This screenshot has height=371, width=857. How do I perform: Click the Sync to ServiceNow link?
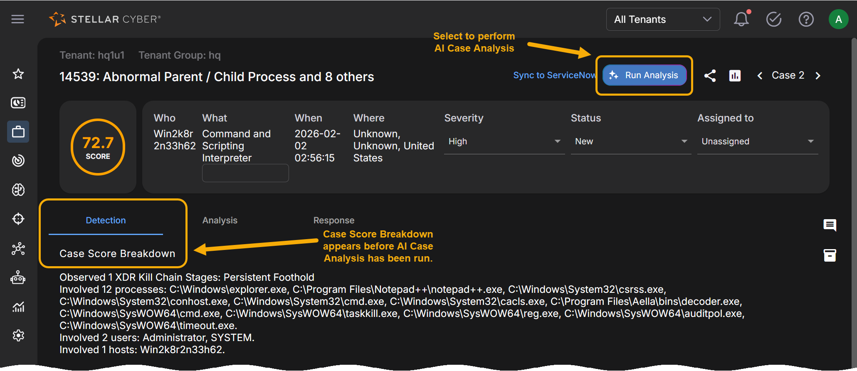[554, 75]
